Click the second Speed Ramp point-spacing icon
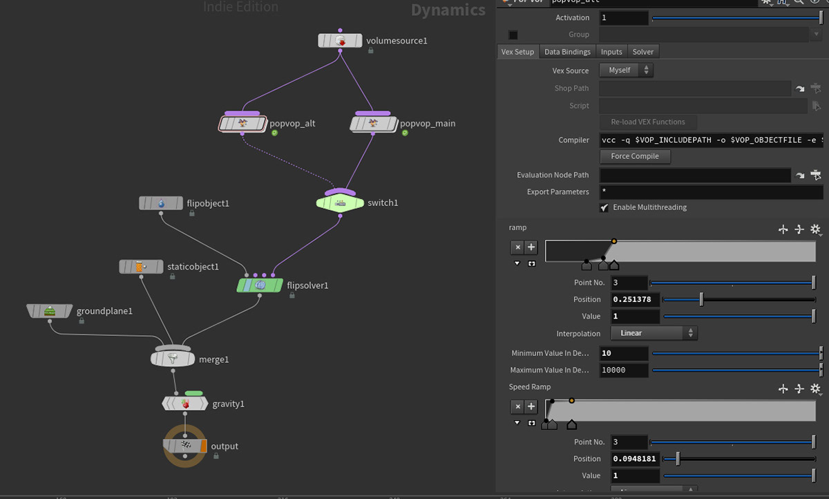The width and height of the screenshot is (829, 499). pyautogui.click(x=799, y=389)
